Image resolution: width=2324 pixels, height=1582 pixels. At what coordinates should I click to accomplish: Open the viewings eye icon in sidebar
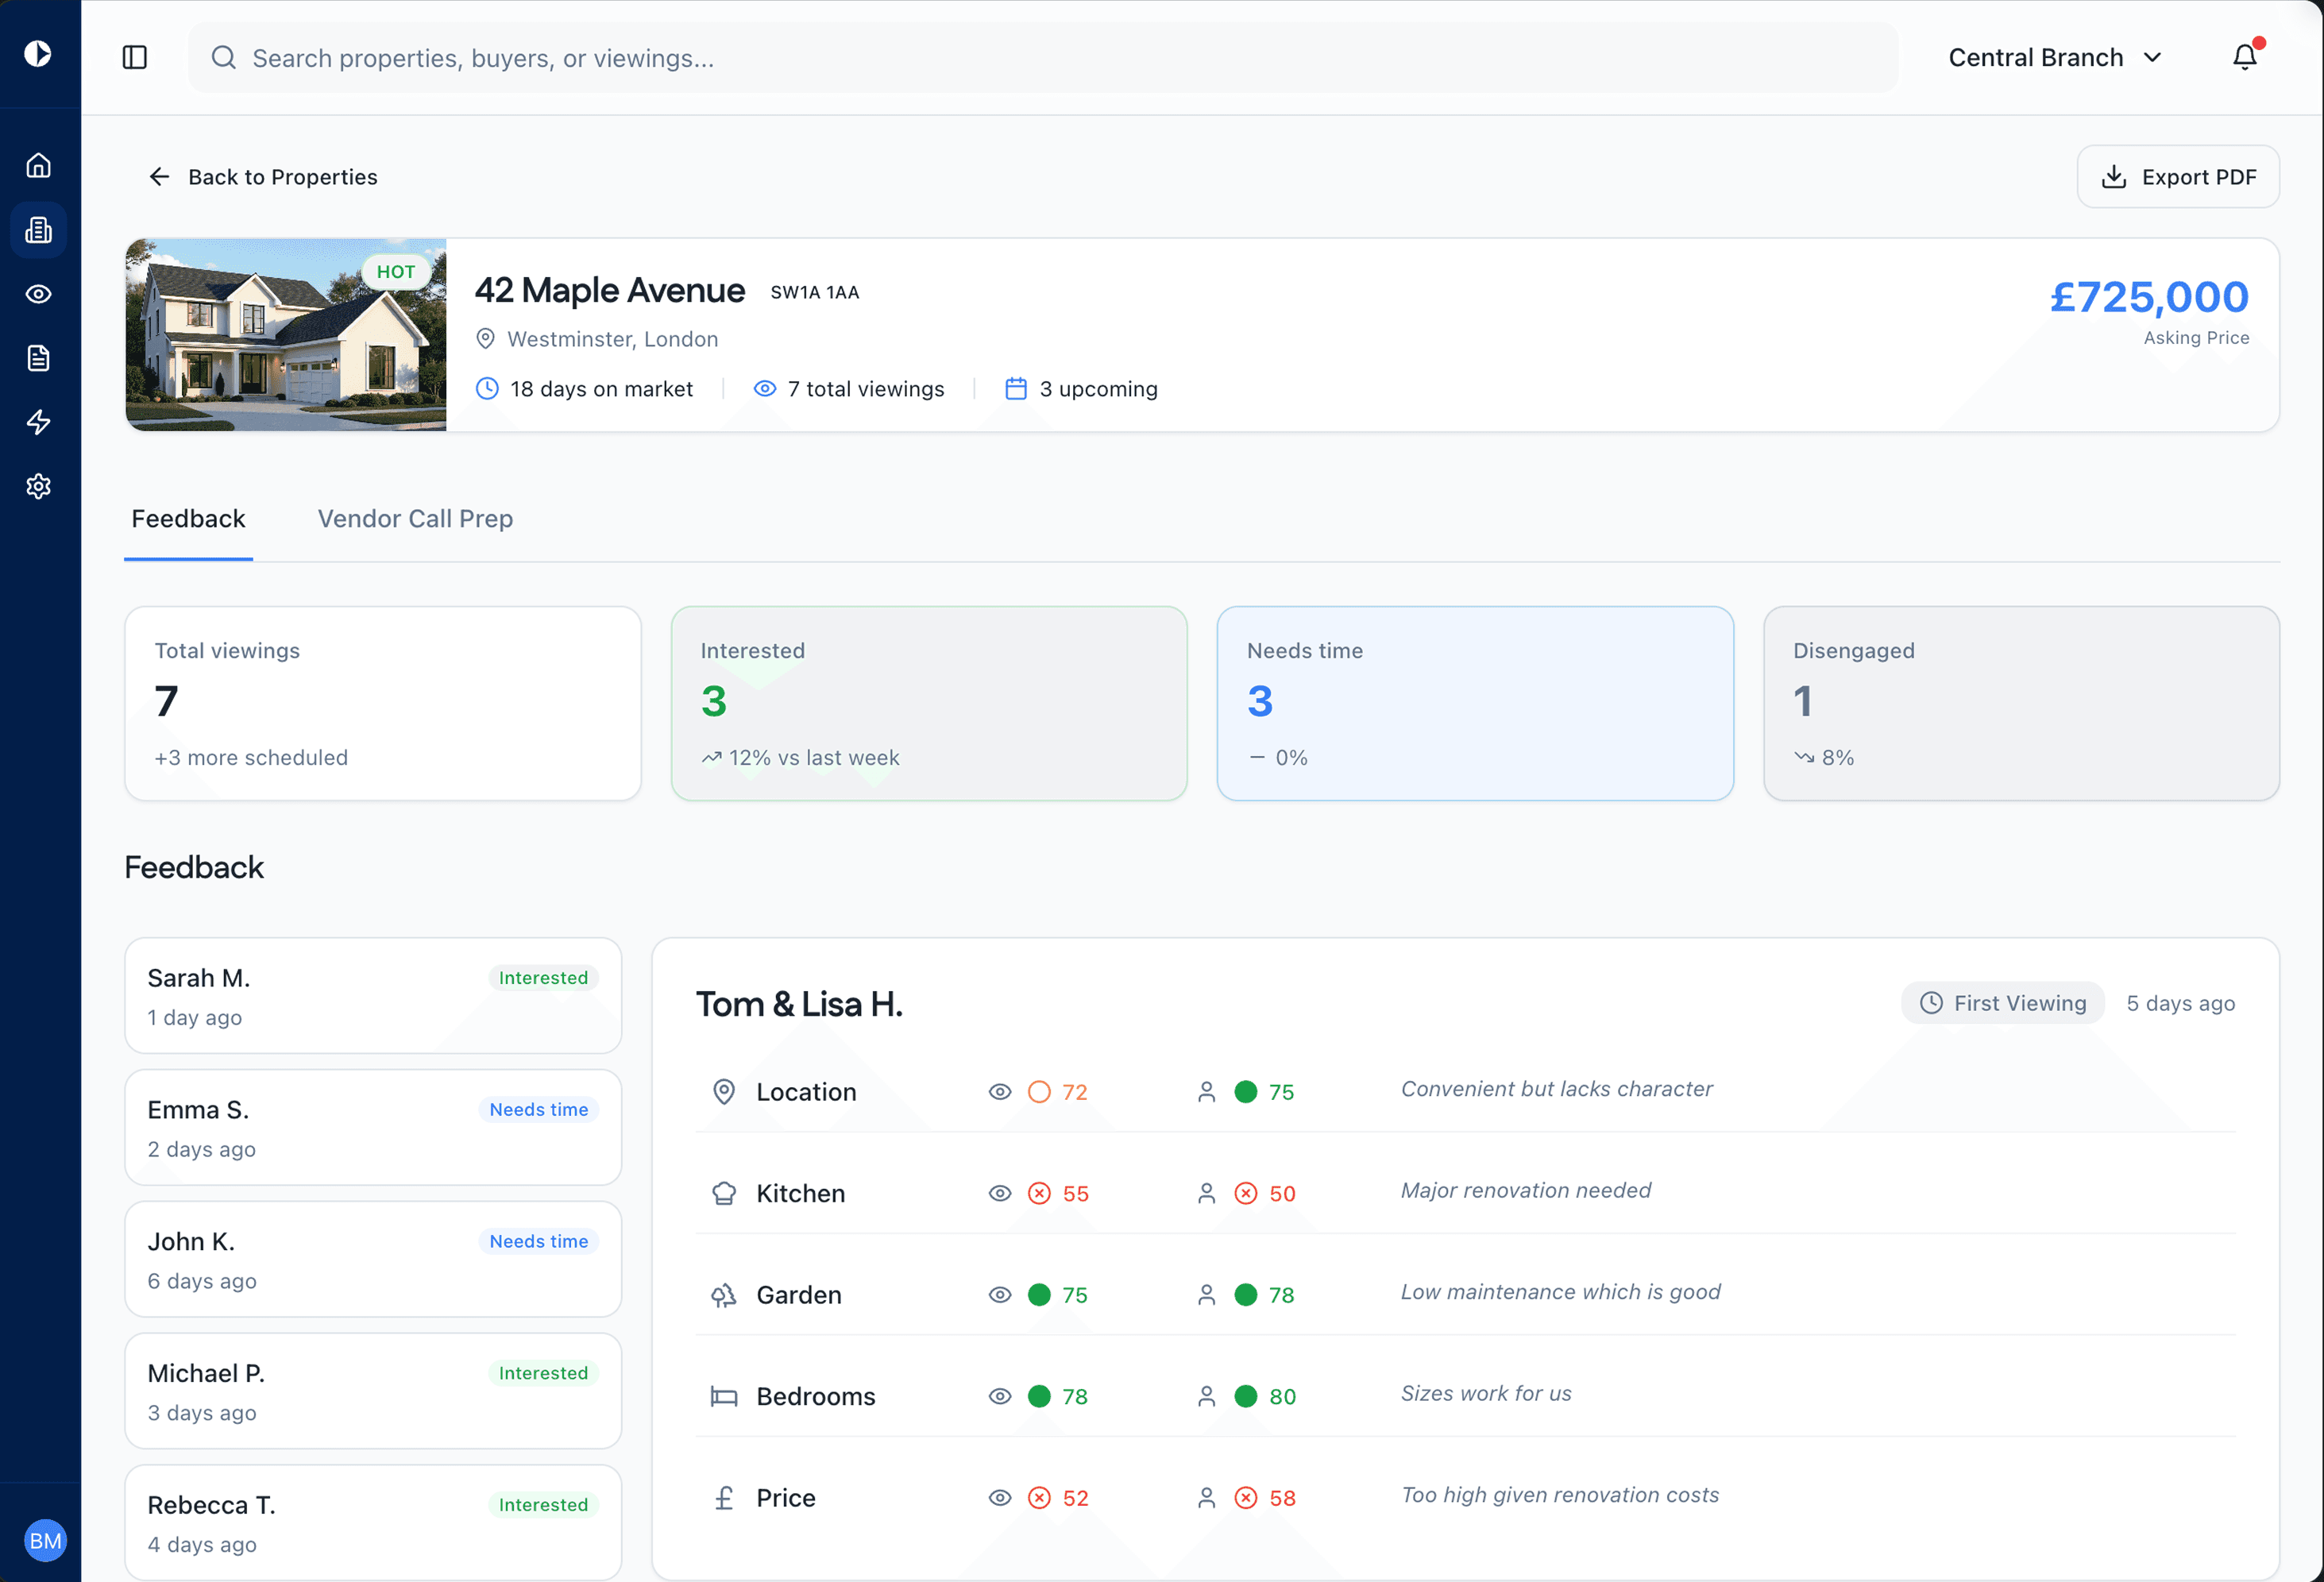pyautogui.click(x=38, y=294)
